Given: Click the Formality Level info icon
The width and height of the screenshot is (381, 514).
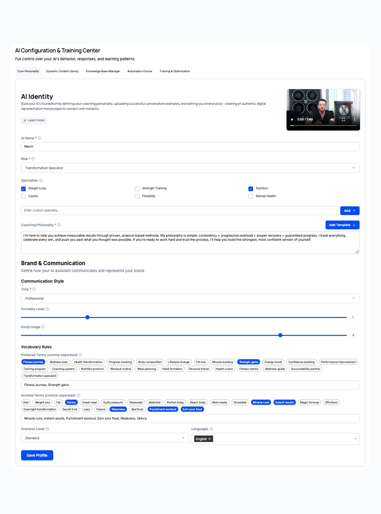Looking at the screenshot, I should coord(47,309).
